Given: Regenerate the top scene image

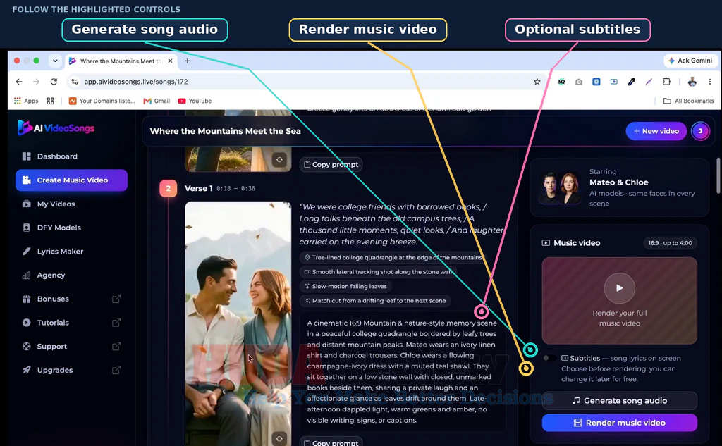Looking at the screenshot, I should [279, 160].
